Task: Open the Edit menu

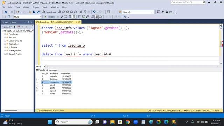Action: pyautogui.click(x=10, y=7)
